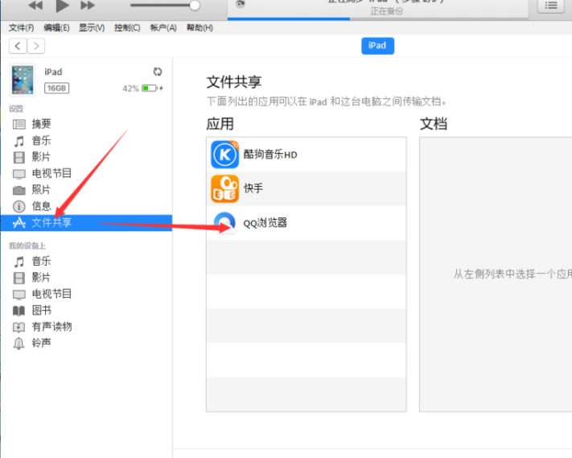
Task: Open the 帮助(H) menu
Action: click(x=200, y=28)
